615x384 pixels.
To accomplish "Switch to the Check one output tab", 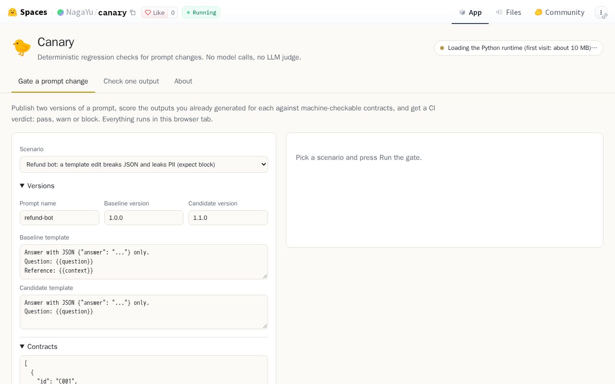I will click(131, 81).
